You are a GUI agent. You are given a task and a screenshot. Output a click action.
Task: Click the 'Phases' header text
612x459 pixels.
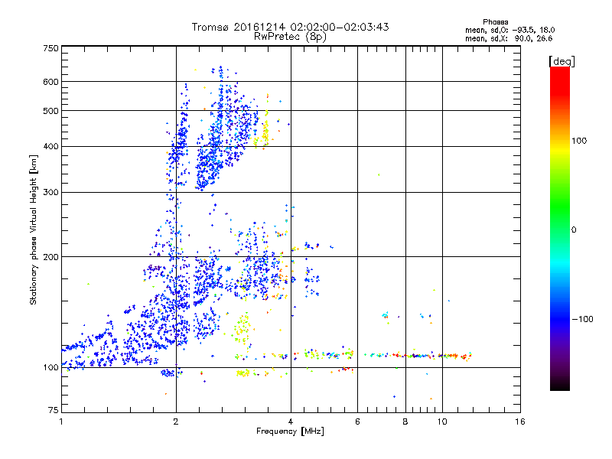[495, 22]
